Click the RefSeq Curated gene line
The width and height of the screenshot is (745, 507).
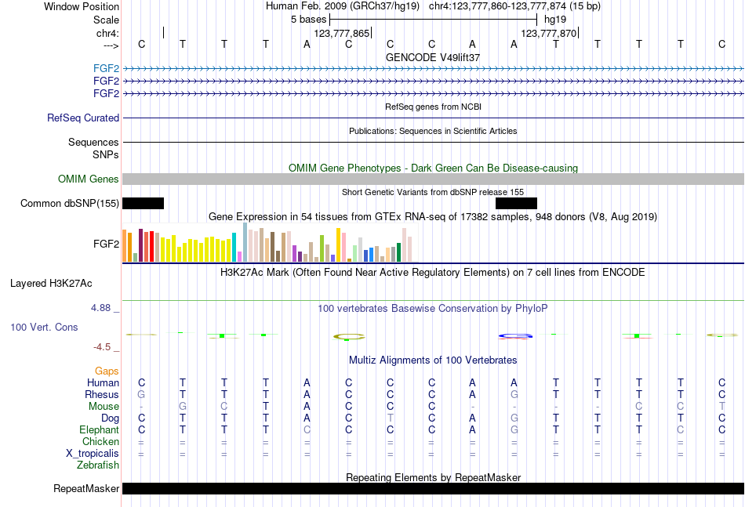click(x=433, y=118)
